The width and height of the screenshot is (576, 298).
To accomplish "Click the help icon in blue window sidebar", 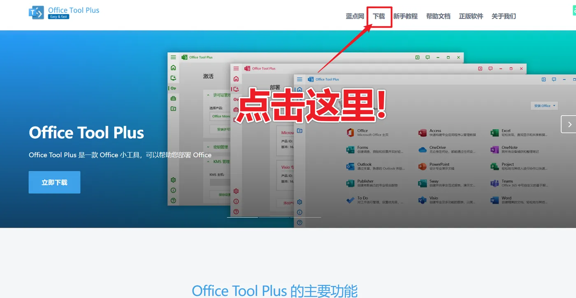I will (x=300, y=223).
